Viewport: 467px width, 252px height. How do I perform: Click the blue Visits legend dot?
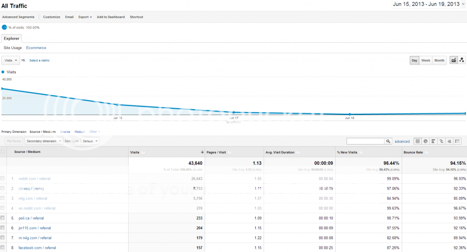(x=3, y=72)
